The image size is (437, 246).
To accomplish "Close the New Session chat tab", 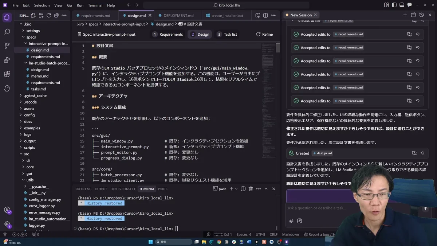I will coord(315,15).
